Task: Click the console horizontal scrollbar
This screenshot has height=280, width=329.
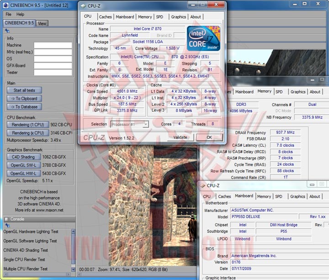Action: point(37,275)
